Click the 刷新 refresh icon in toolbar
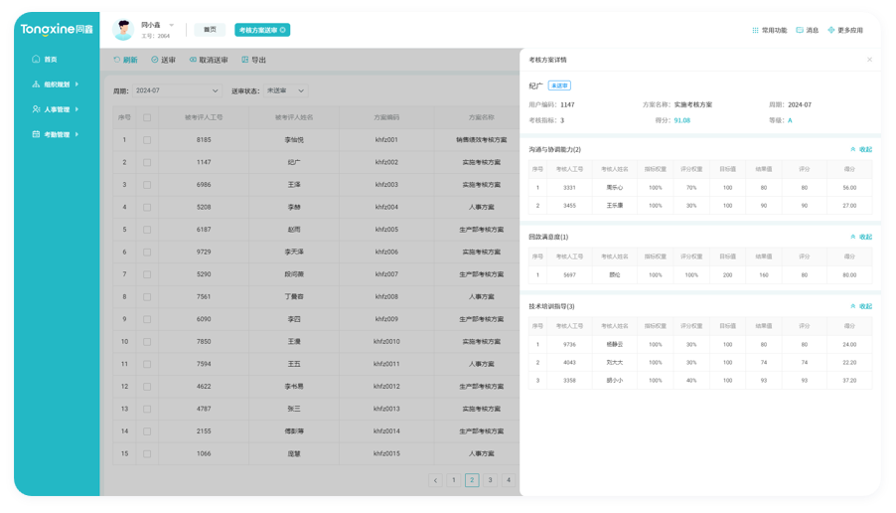Viewport: 896px width, 513px height. click(117, 60)
